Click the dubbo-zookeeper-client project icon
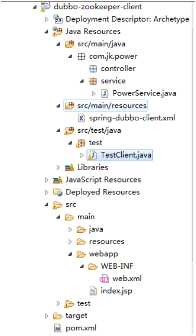Image resolution: width=196 pixels, height=336 pixels. coord(46,6)
